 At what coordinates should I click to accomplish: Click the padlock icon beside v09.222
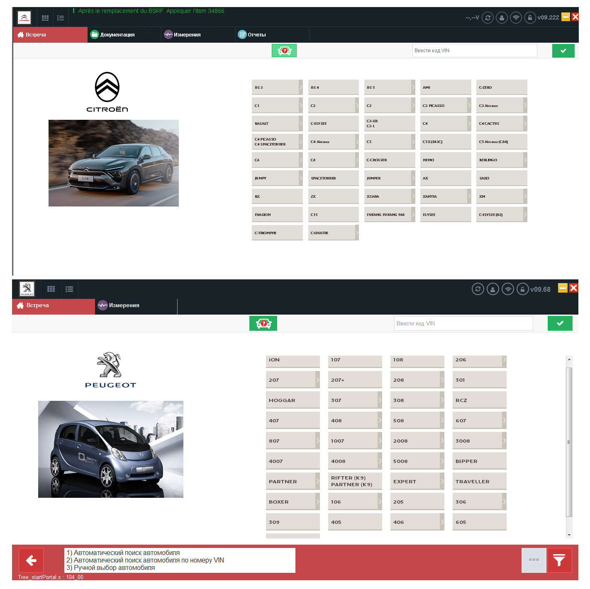(530, 18)
